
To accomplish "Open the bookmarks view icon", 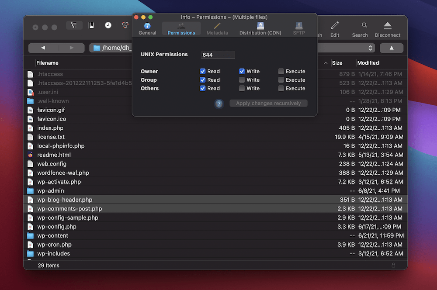I will point(91,25).
